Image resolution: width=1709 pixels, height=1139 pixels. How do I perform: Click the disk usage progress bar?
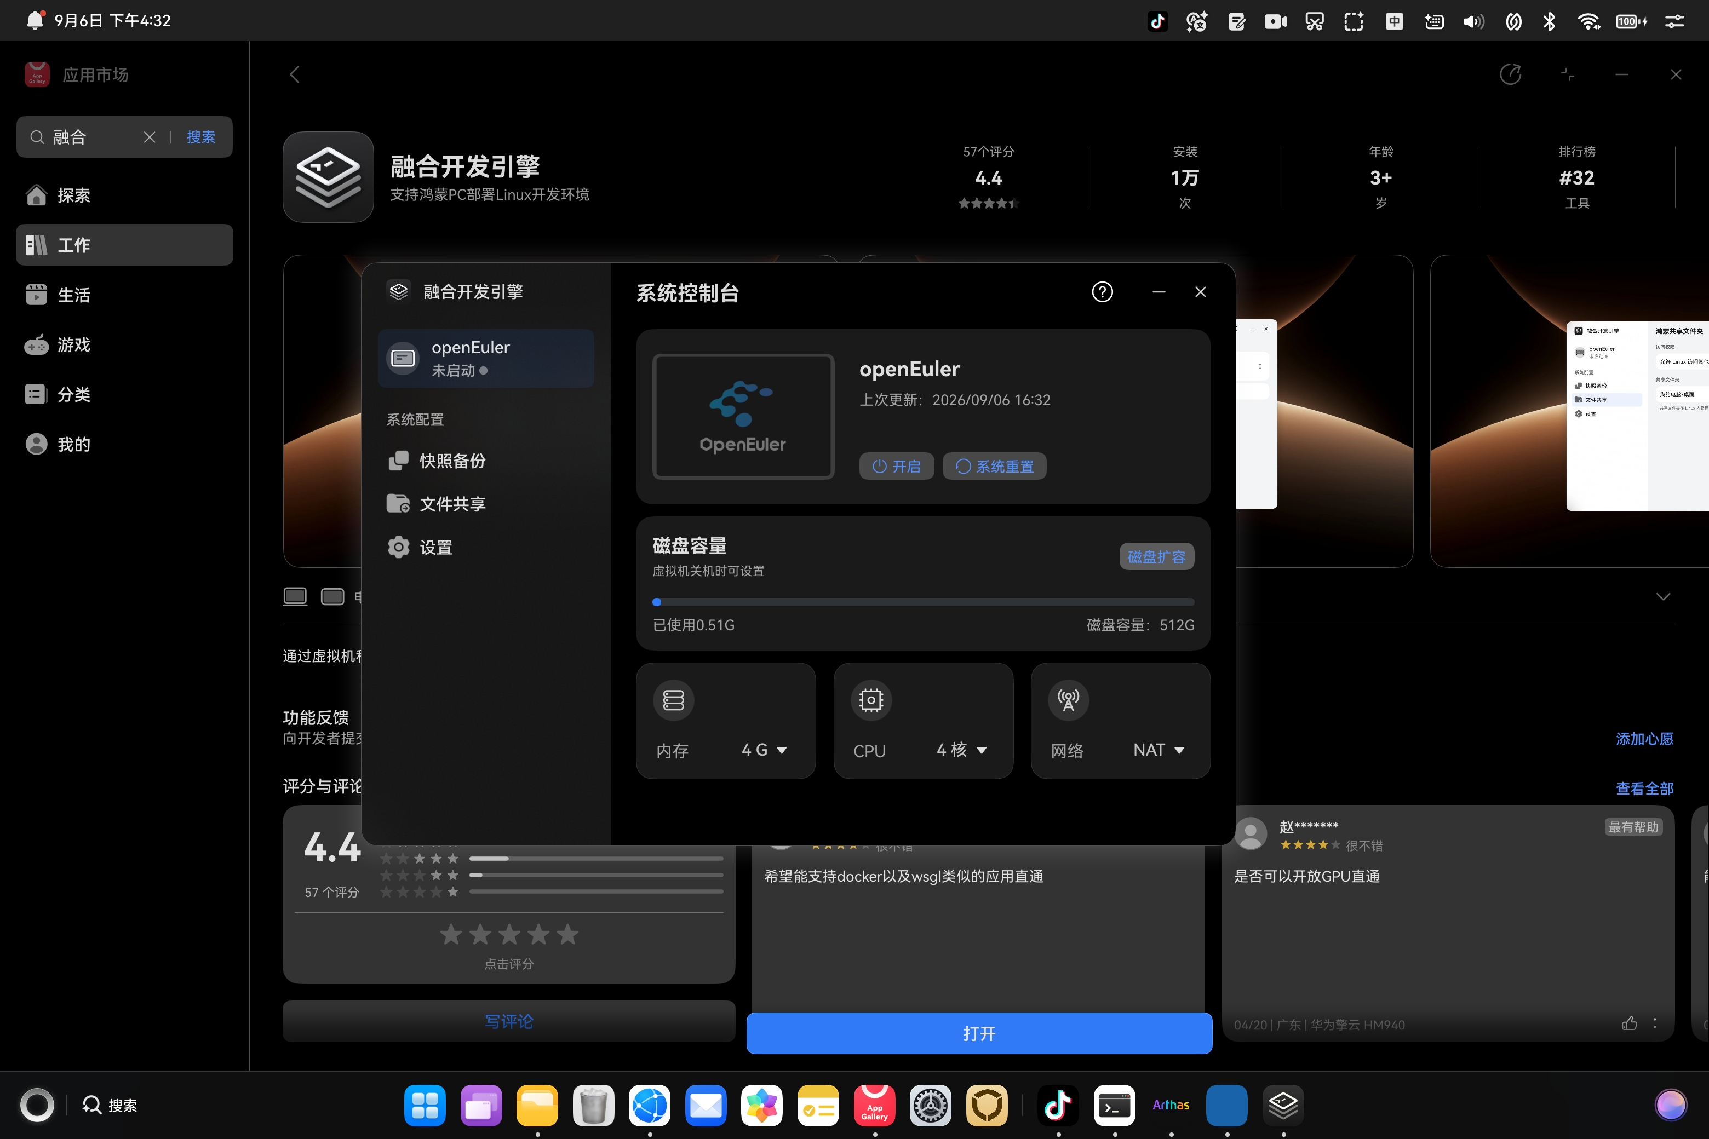click(x=924, y=602)
